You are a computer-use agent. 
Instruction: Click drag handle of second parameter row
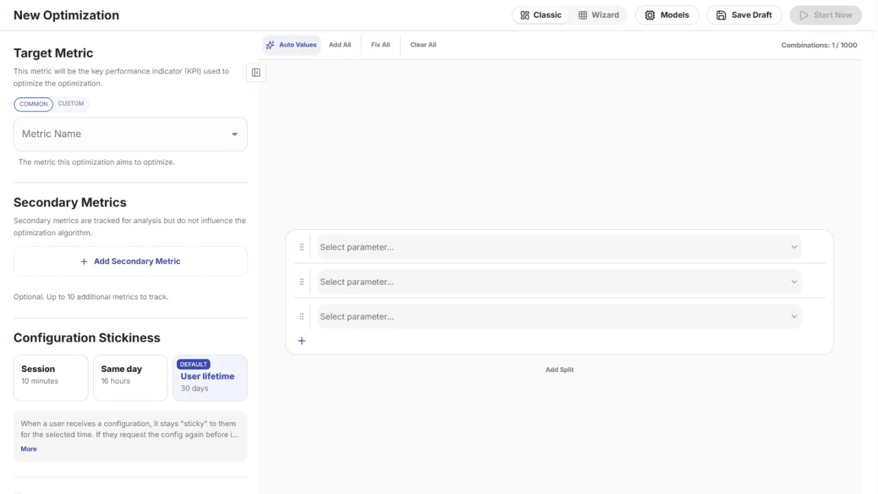tap(302, 282)
